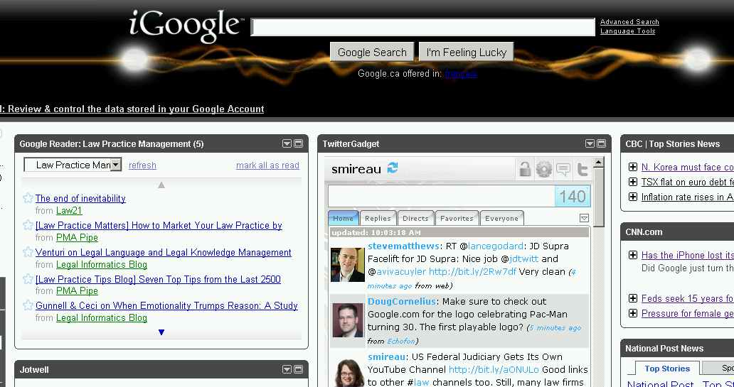Screen dimensions: 734x387
Task: Star the 'Seven Top Tips' item
Action: point(28,280)
